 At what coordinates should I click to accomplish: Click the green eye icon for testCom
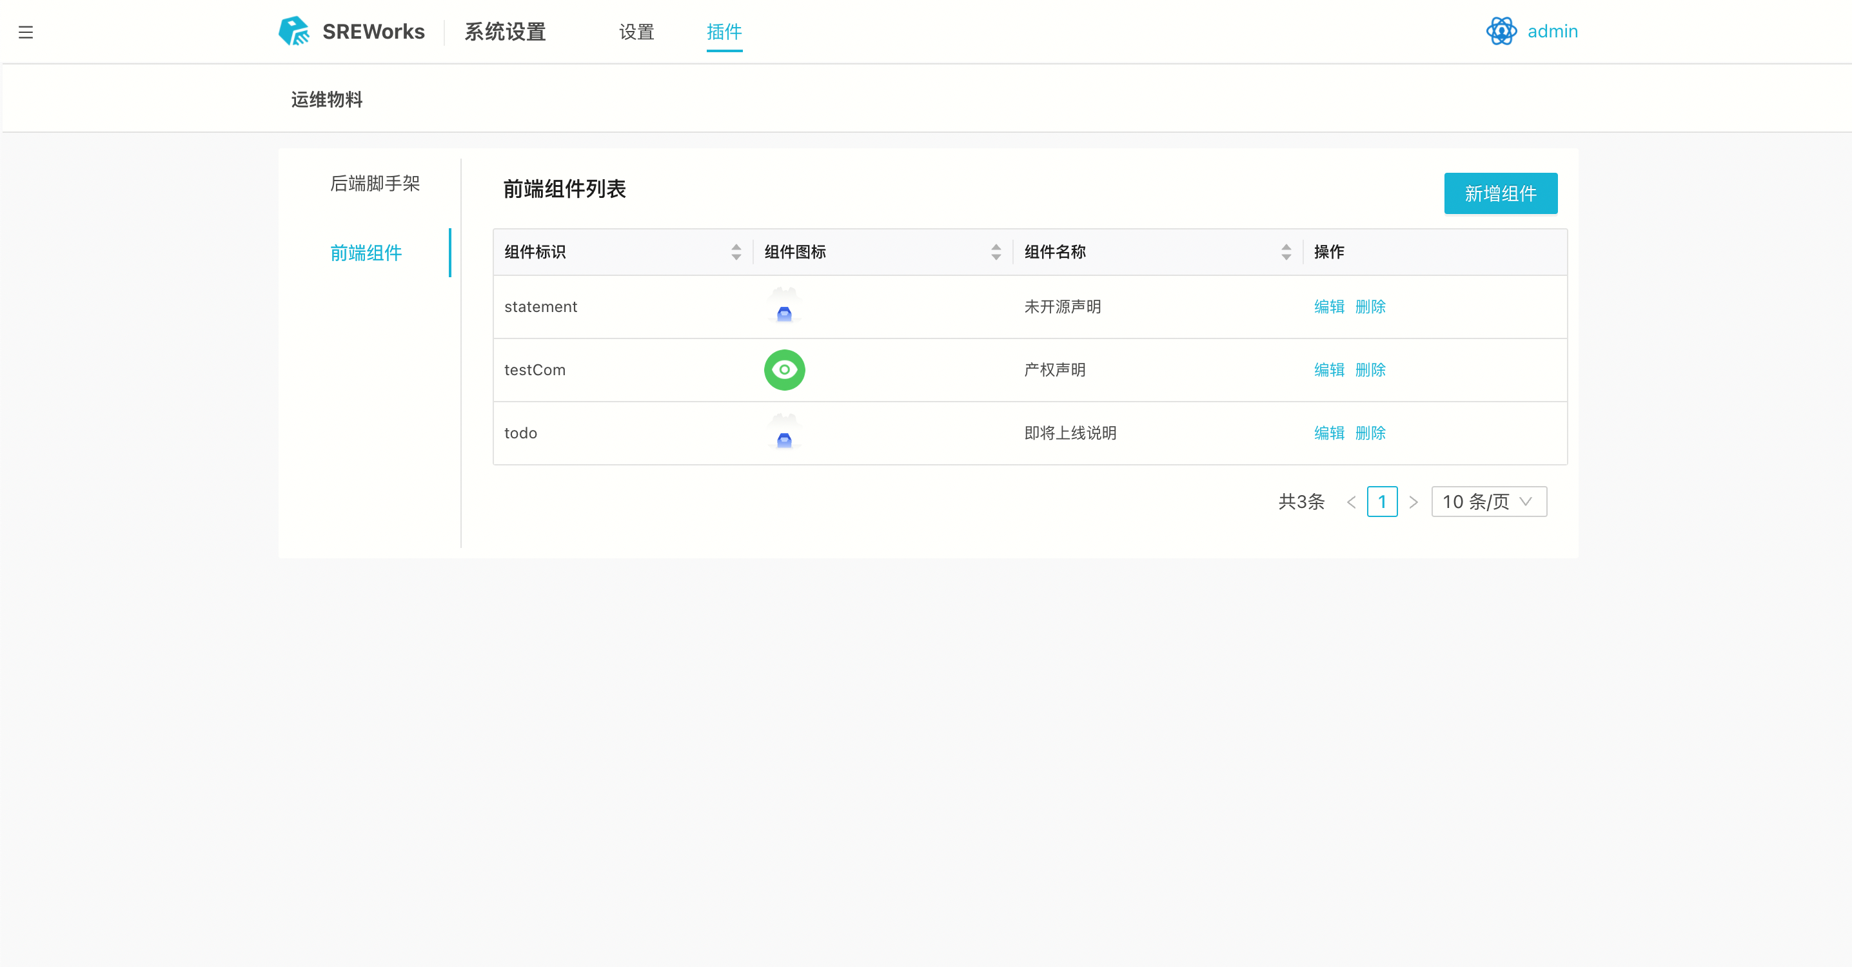783,369
